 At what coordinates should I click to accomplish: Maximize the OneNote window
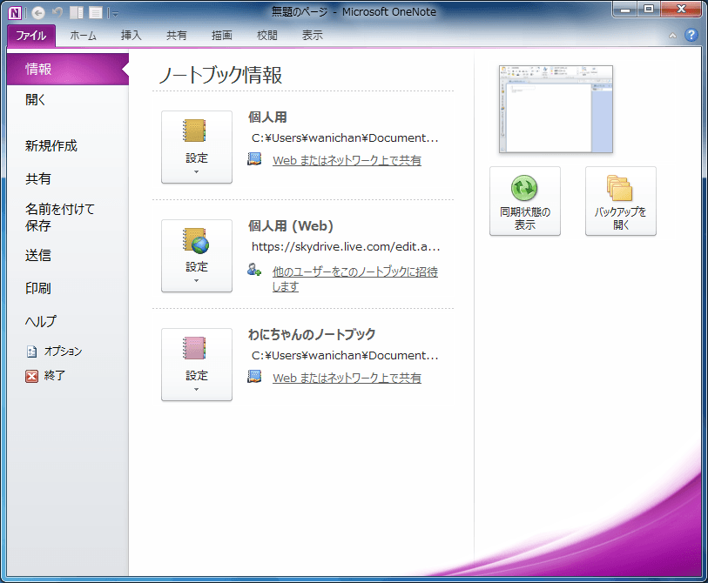pos(649,9)
